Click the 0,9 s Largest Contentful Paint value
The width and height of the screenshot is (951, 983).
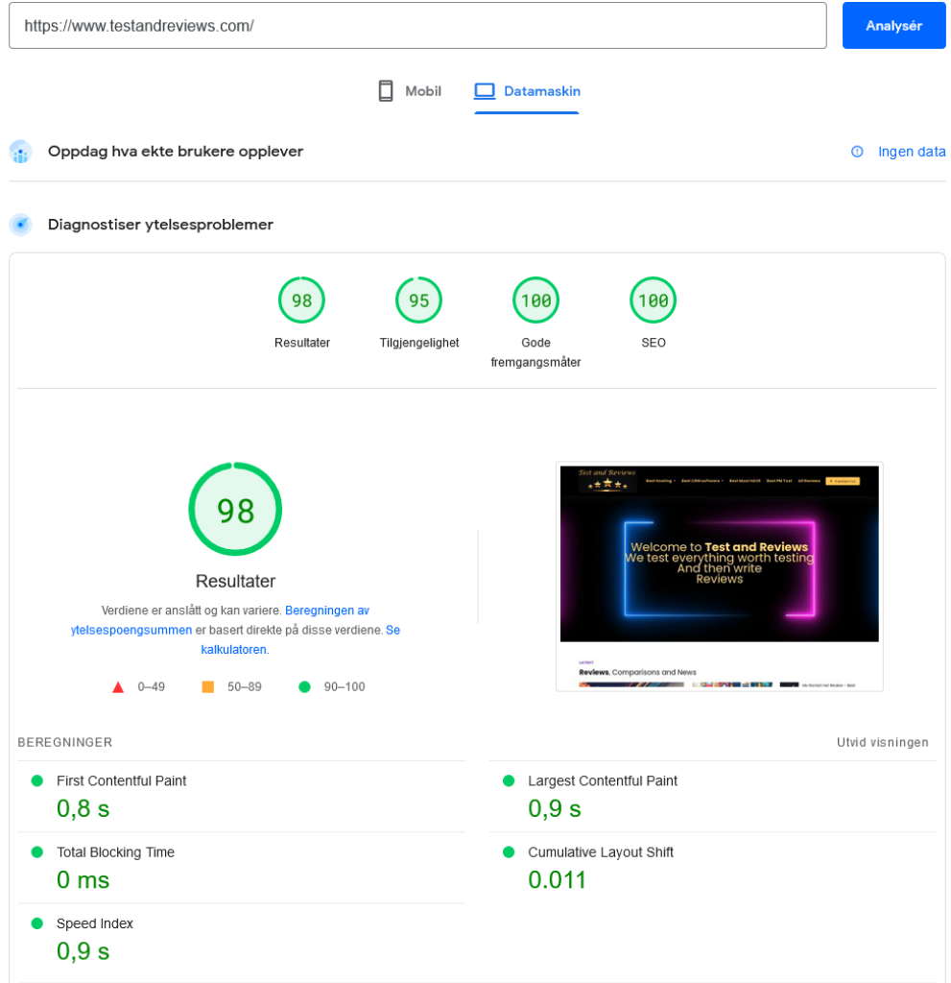(554, 809)
